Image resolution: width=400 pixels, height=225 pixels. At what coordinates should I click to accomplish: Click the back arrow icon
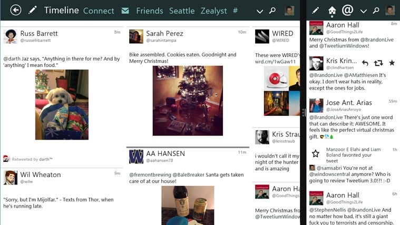pyautogui.click(x=16, y=10)
